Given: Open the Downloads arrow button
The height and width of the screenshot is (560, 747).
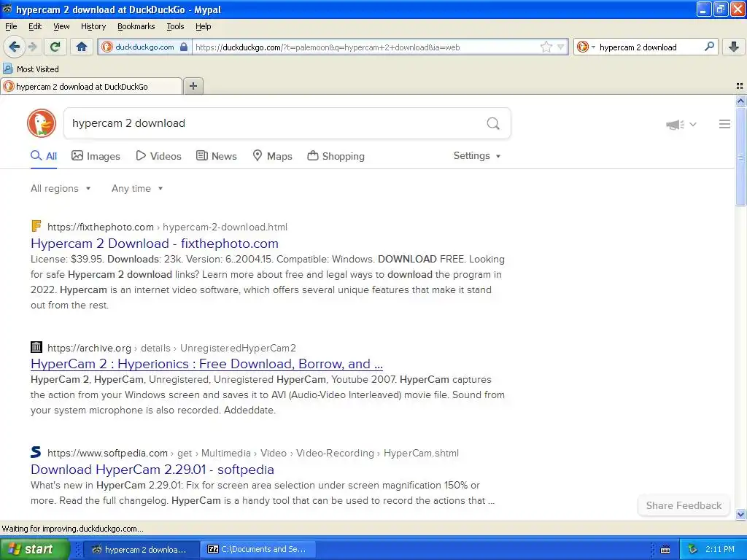Looking at the screenshot, I should (734, 47).
